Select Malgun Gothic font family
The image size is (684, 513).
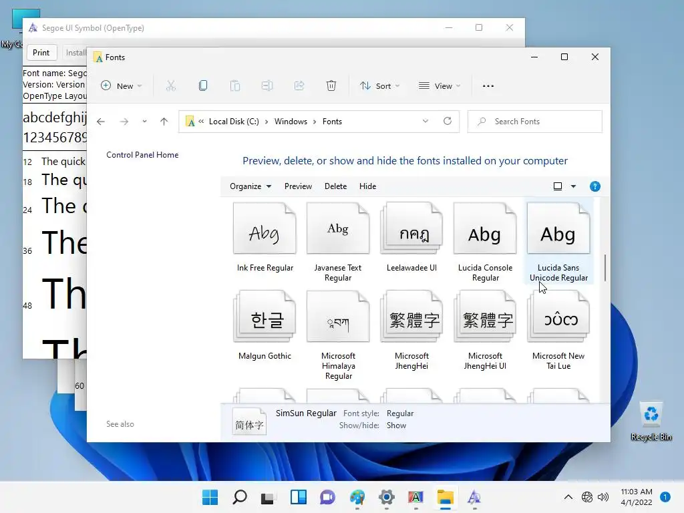click(x=265, y=325)
